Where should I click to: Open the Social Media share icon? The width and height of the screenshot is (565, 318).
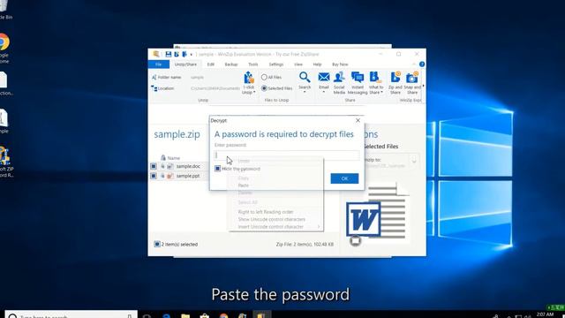(339, 77)
